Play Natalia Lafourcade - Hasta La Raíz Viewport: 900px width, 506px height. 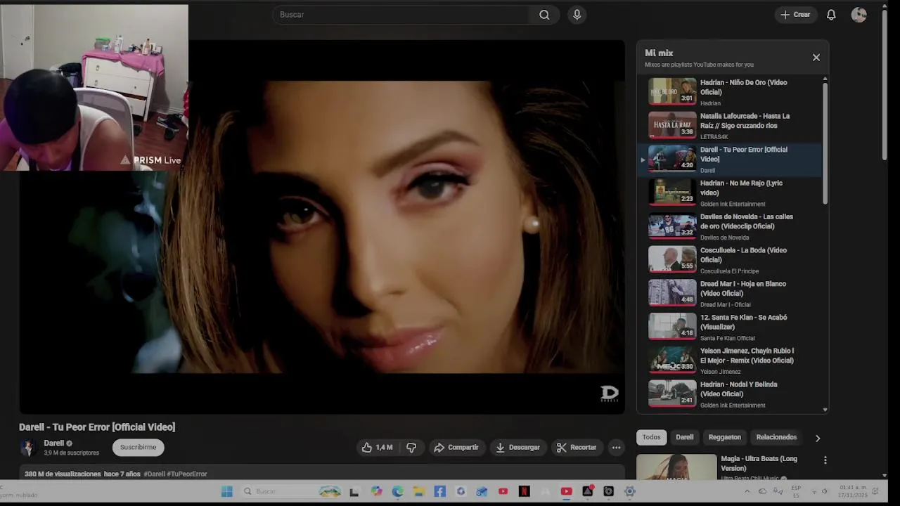(x=731, y=126)
